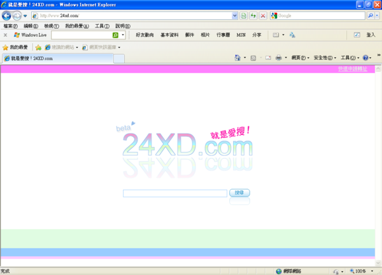Screen dimensions: 382x275
Task: Expand the Windows Live search dropdown arrow
Action: click(x=123, y=35)
